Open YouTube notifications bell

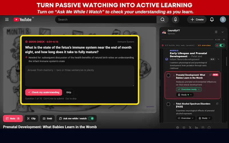coord(212,19)
